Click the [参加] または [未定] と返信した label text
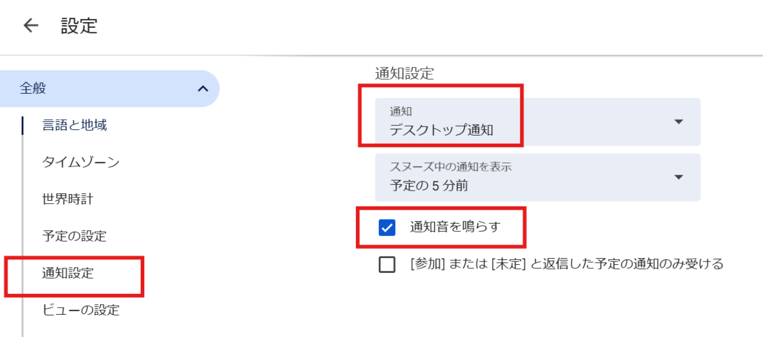 click(567, 264)
